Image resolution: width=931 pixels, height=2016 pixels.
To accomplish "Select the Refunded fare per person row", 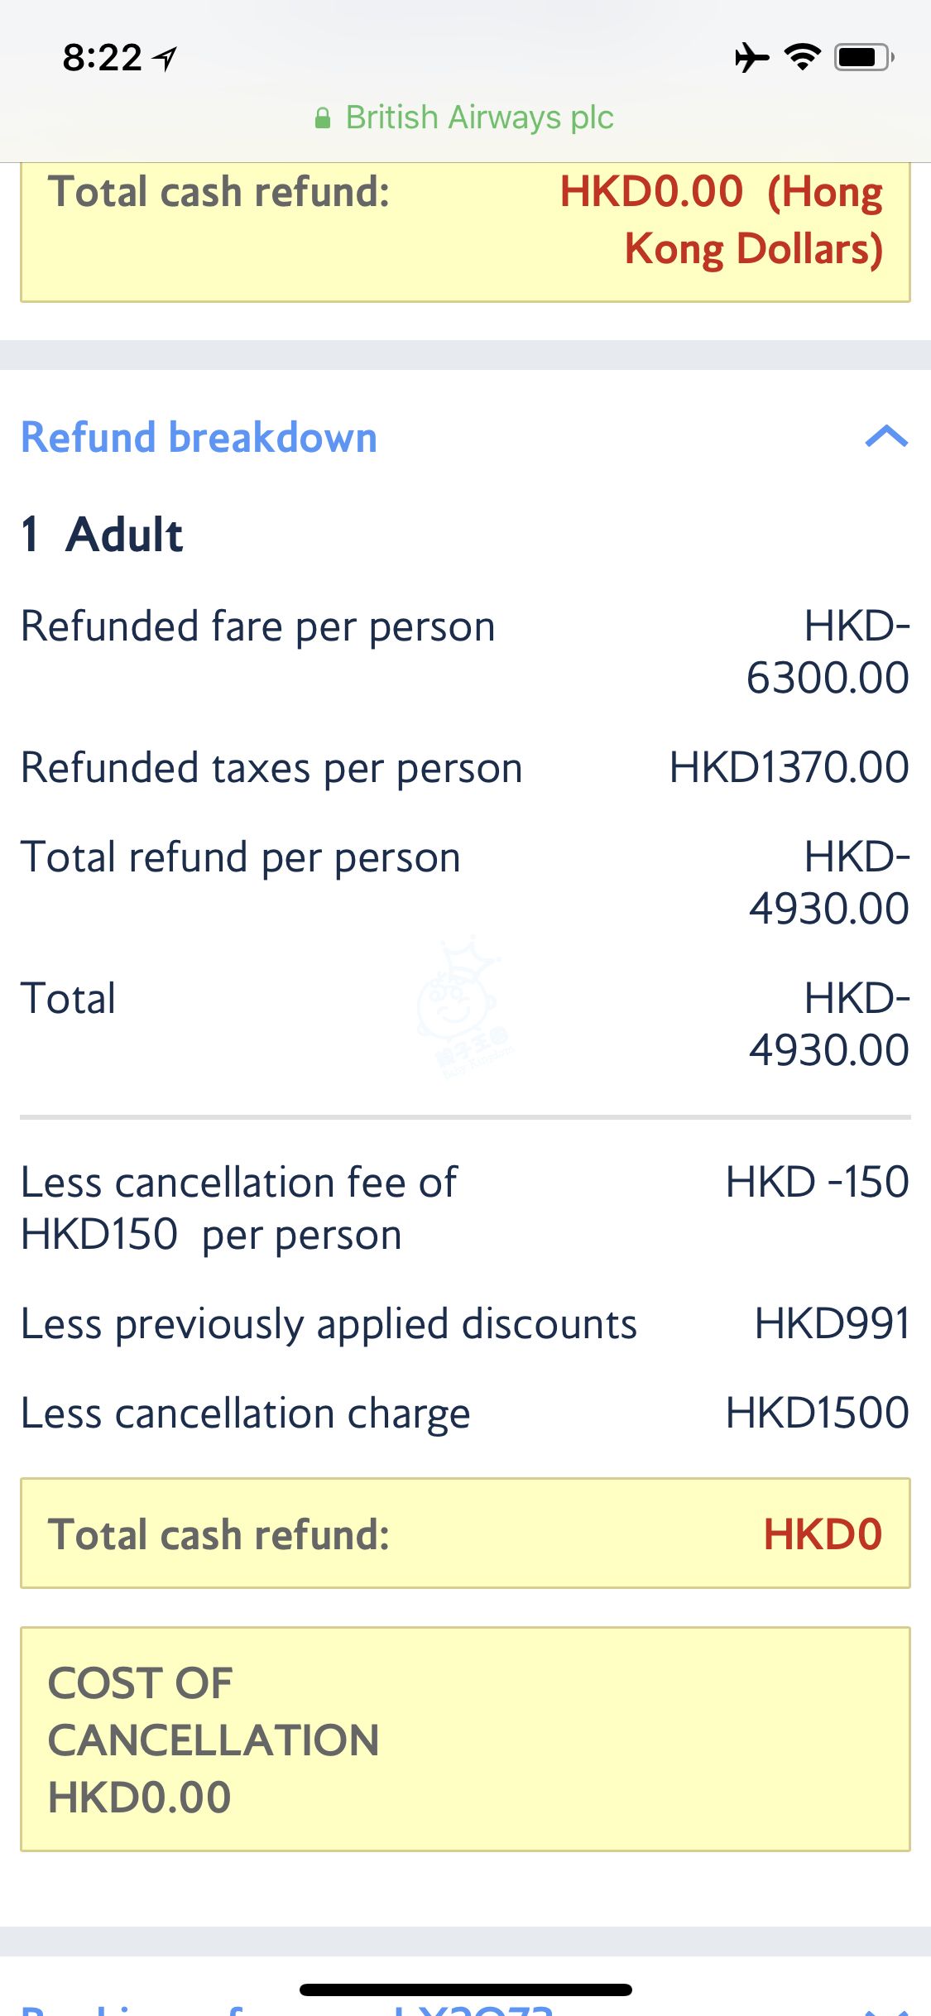I will pos(258,626).
